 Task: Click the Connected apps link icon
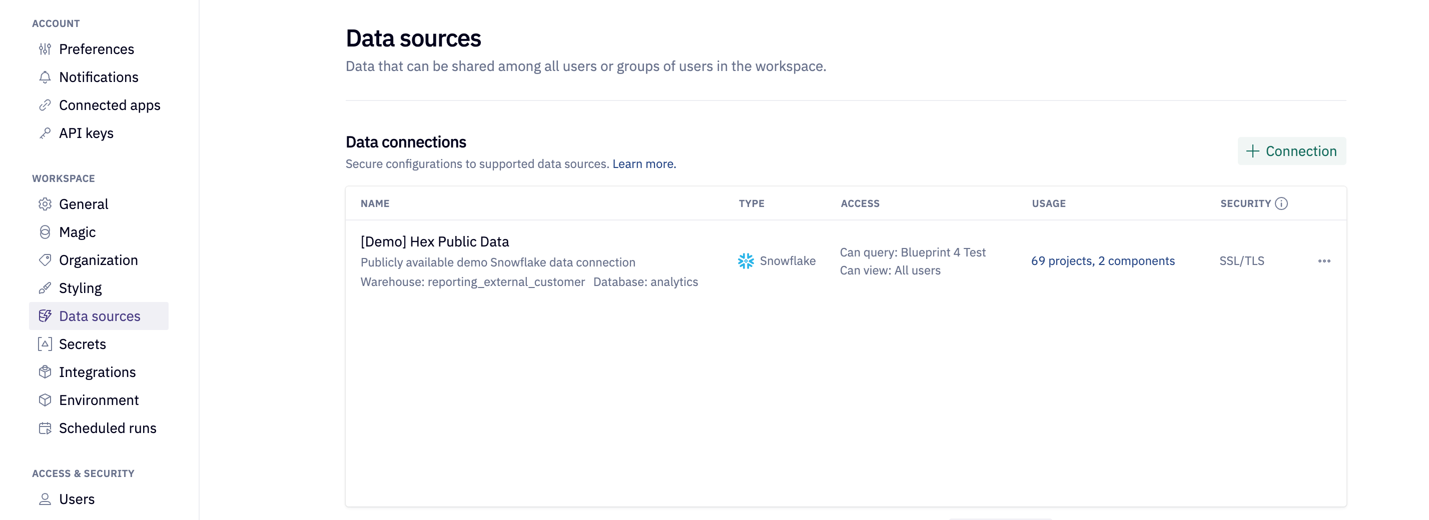[x=45, y=105]
